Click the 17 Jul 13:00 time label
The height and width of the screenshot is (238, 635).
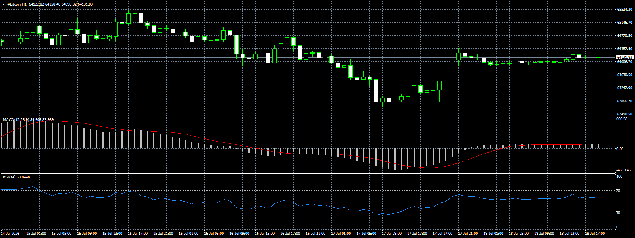coord(417,233)
